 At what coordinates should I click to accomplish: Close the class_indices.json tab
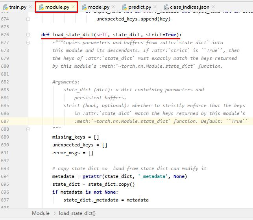pos(213,7)
